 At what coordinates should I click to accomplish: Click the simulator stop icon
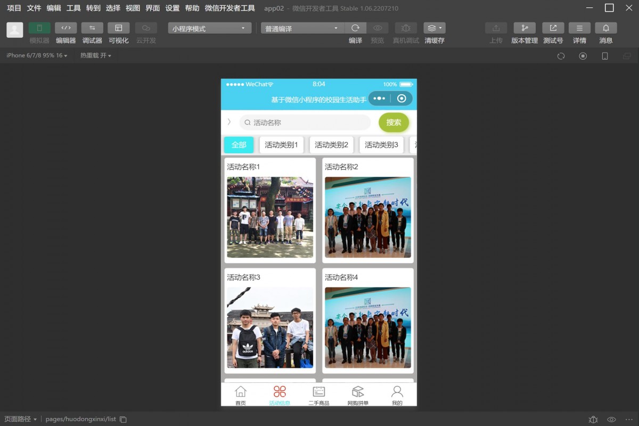point(583,56)
